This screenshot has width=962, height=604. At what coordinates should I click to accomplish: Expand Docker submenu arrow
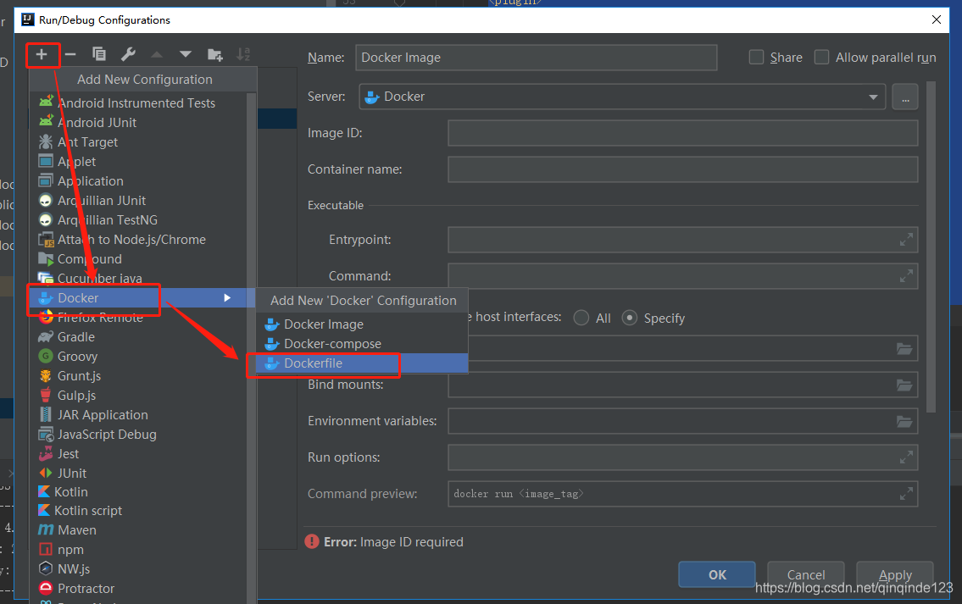[227, 298]
